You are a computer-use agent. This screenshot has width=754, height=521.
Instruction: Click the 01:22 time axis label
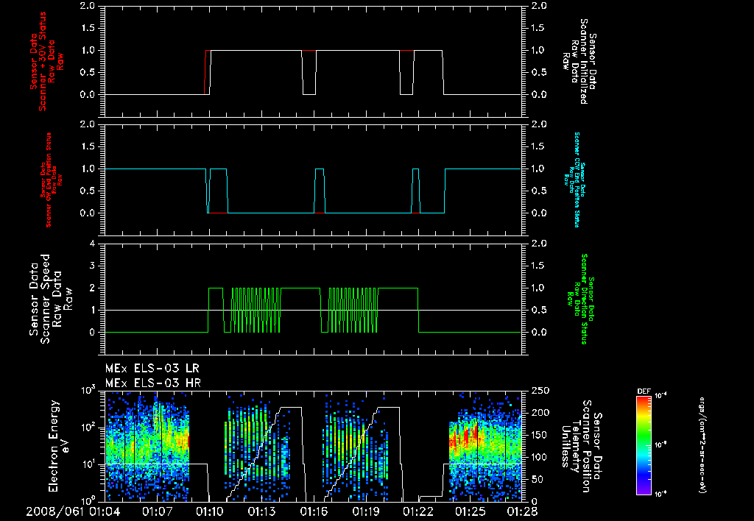coord(418,511)
